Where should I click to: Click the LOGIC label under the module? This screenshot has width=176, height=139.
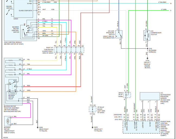click(x=16, y=19)
